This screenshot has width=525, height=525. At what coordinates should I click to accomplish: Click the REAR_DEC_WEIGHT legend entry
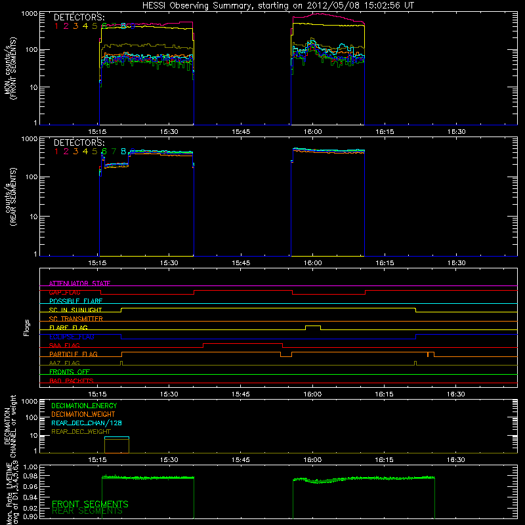point(81,432)
